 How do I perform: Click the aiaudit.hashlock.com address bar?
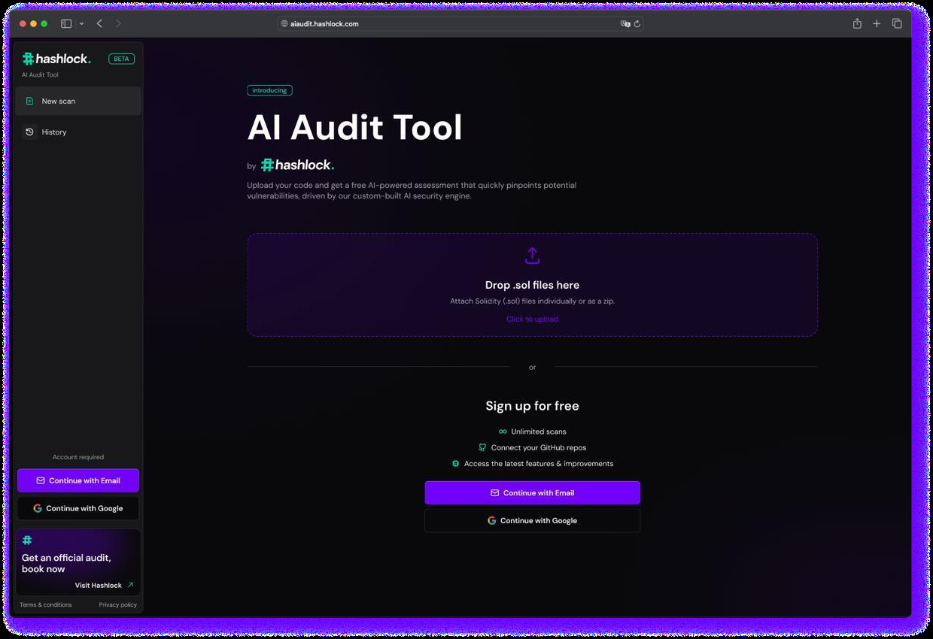coord(460,24)
